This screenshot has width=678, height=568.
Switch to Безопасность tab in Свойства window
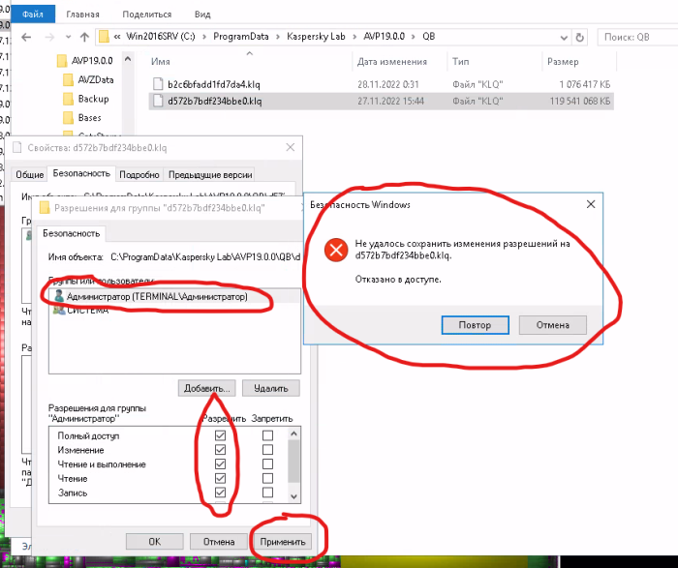coord(81,173)
